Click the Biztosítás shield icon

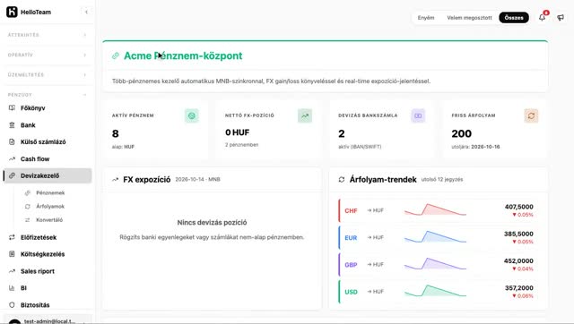click(x=12, y=305)
